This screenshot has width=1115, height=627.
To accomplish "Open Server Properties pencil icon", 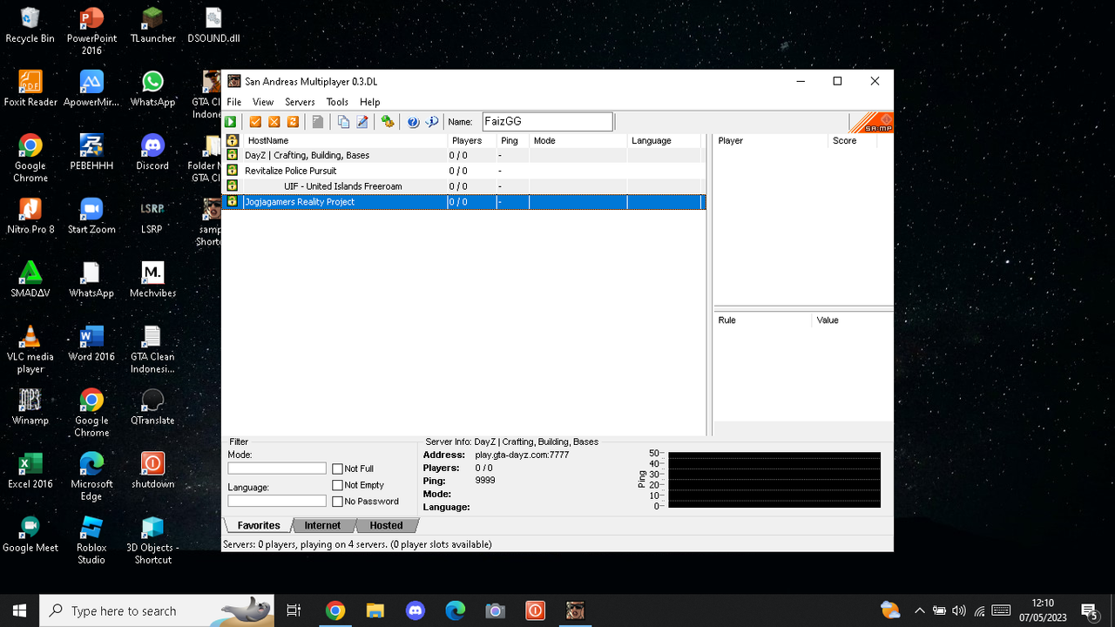I will (362, 122).
